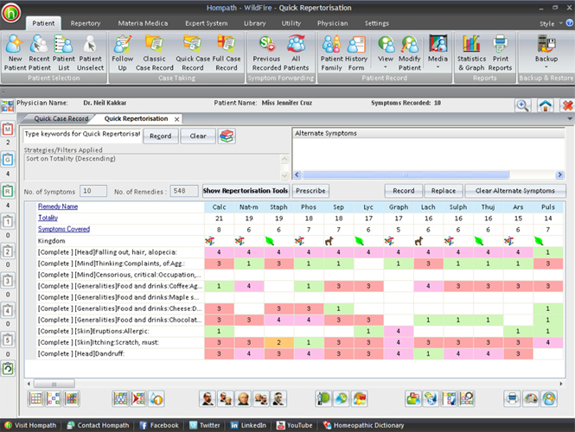Open the Patient List tool
575x432 pixels.
[x=63, y=53]
